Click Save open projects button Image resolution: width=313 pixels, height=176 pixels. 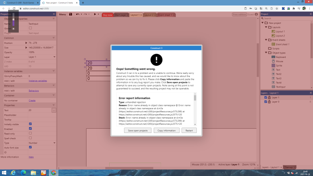(x=138, y=131)
